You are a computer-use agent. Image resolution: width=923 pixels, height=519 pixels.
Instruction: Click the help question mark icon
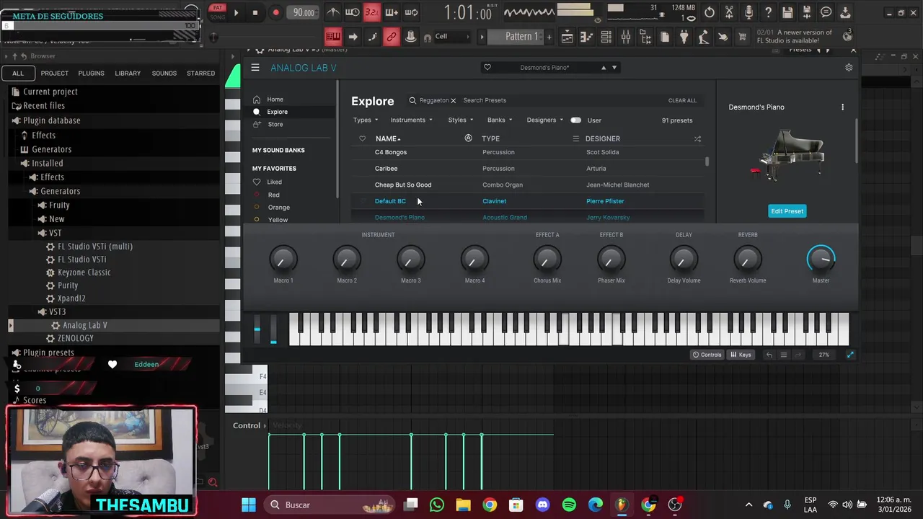[768, 12]
